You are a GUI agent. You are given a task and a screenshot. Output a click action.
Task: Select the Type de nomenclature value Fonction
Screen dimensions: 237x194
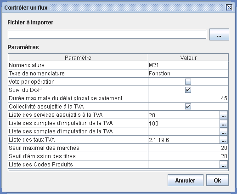[x=188, y=74]
